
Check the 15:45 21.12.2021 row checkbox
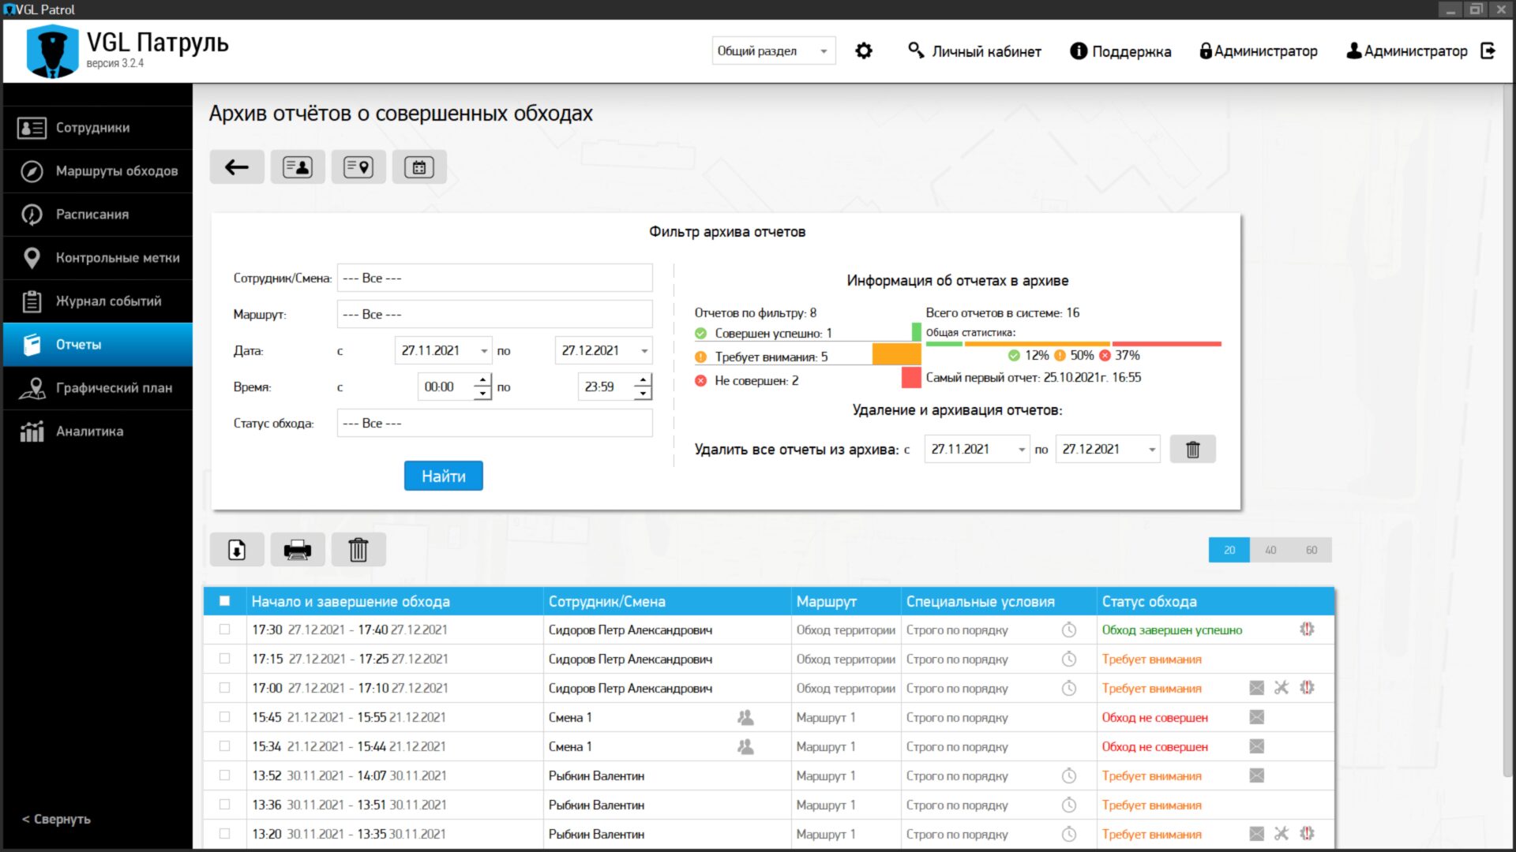point(225,717)
